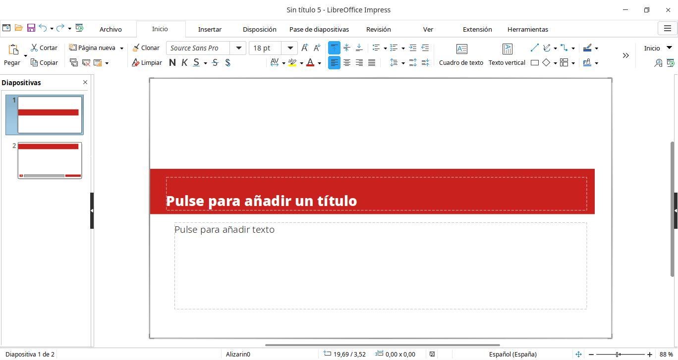Viewport: 678px width, 360px height.
Task: Click the Clonar formatting paintbrush
Action: (x=136, y=48)
